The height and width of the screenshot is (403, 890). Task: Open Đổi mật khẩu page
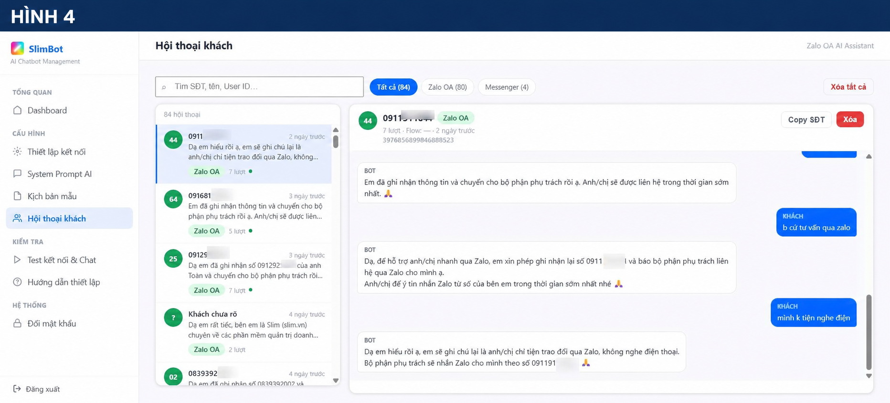(x=69, y=323)
